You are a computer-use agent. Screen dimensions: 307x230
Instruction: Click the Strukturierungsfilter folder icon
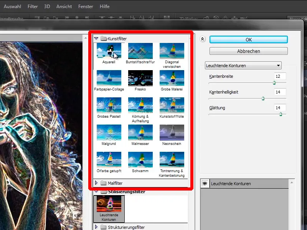point(103,227)
